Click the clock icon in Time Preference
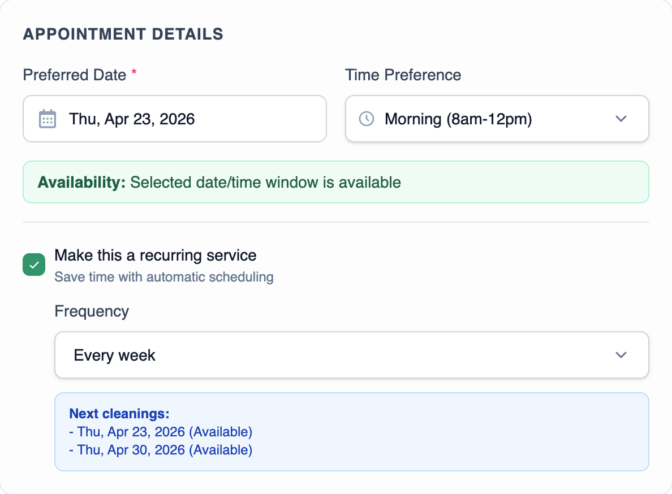The height and width of the screenshot is (494, 672). [x=367, y=119]
